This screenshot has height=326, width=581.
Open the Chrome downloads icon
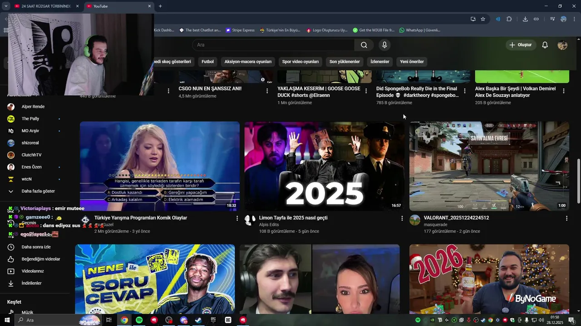(525, 19)
